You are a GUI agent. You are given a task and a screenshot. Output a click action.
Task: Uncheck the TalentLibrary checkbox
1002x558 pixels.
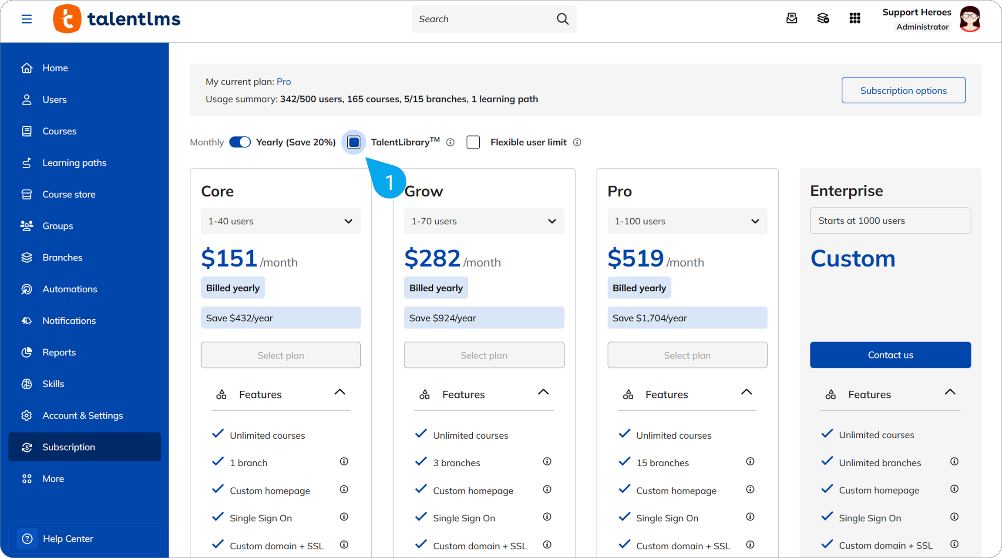coord(354,142)
